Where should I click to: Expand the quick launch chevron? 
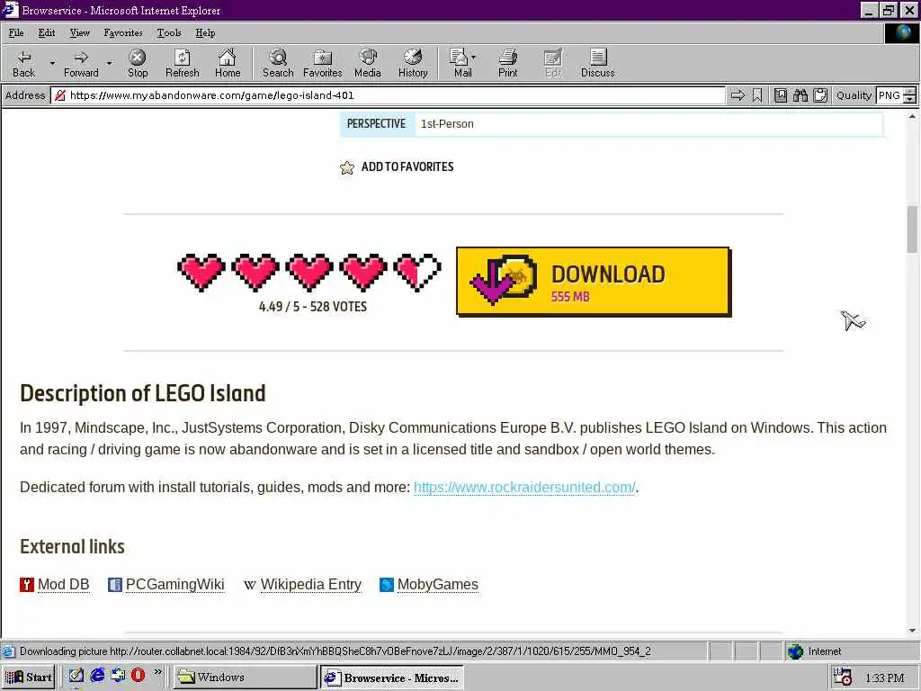(x=158, y=671)
